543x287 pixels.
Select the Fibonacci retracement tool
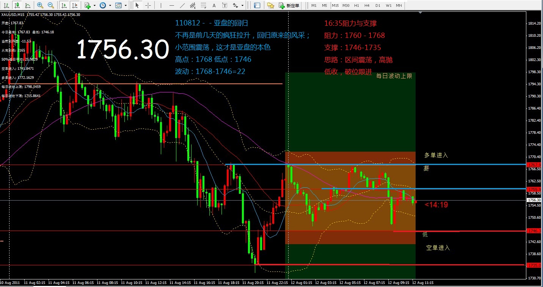click(204, 5)
